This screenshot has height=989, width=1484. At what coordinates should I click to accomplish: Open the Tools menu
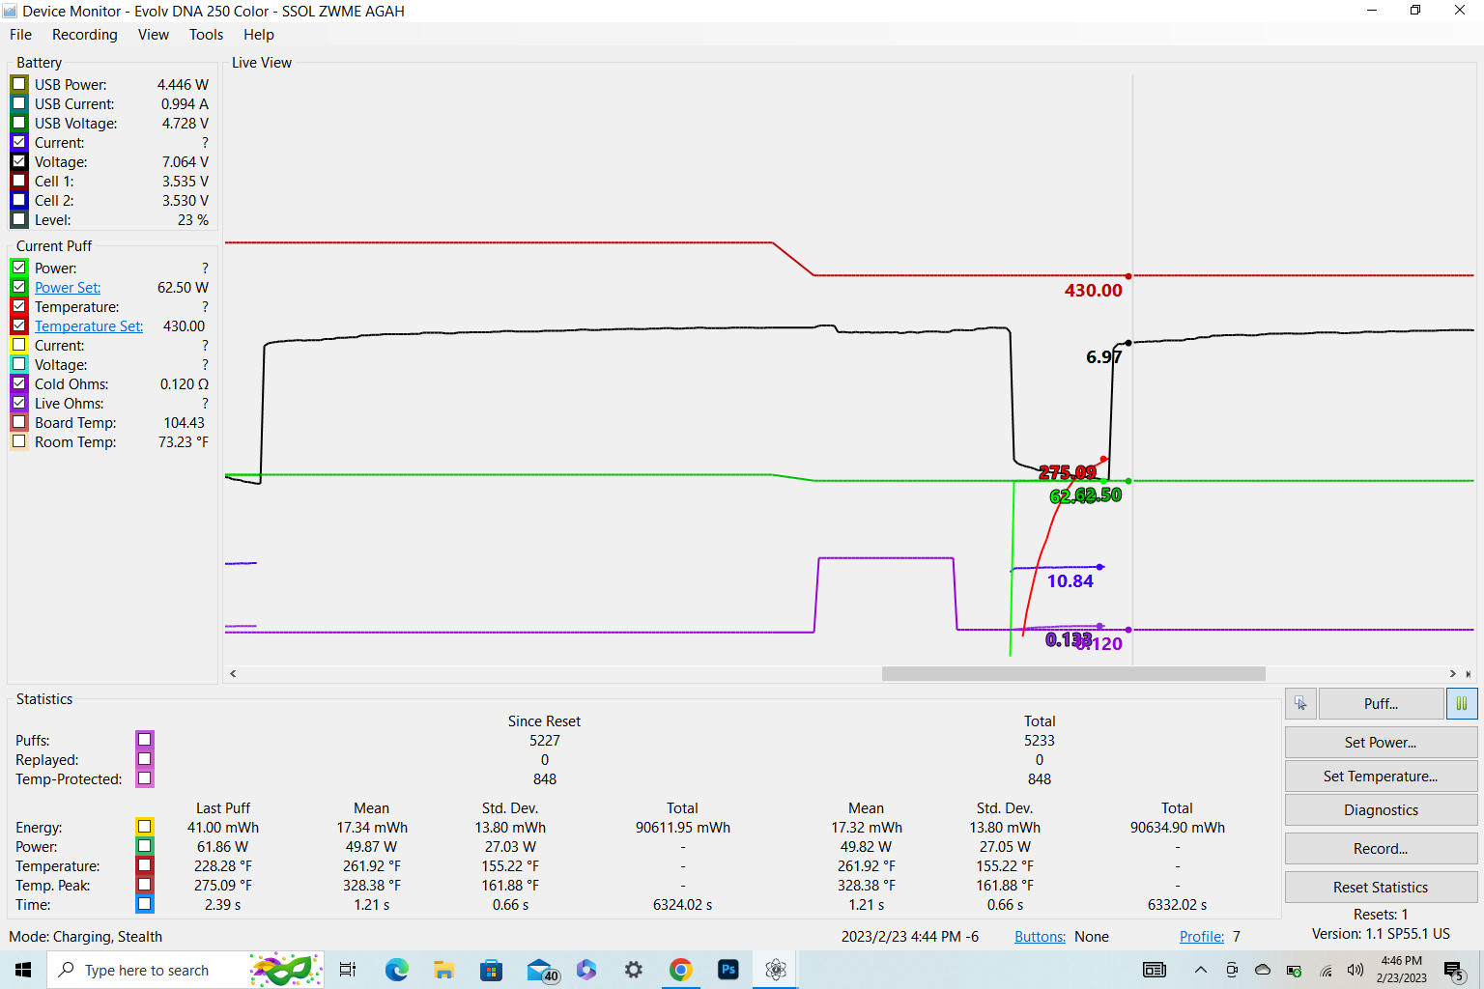[x=206, y=35]
